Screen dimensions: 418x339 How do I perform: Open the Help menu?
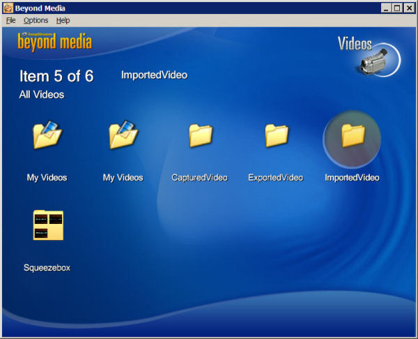point(63,20)
